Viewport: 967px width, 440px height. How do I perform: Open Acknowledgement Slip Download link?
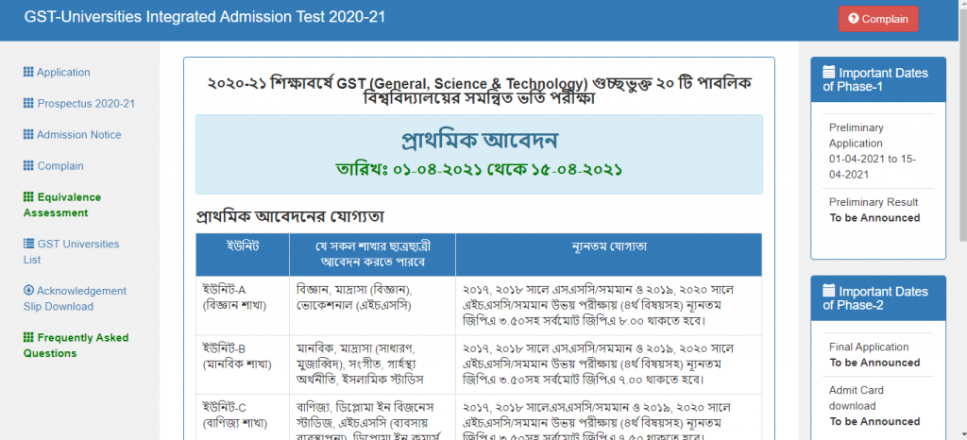75,298
